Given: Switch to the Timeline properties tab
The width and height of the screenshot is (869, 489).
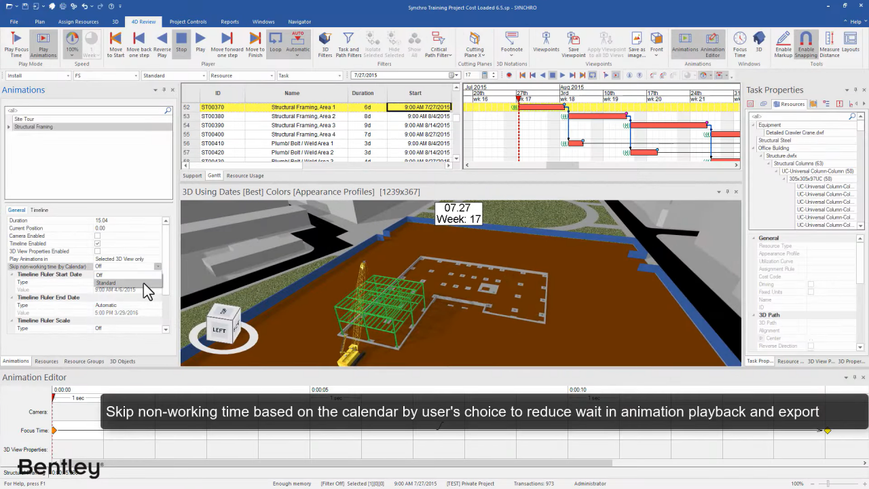Looking at the screenshot, I should coord(39,210).
